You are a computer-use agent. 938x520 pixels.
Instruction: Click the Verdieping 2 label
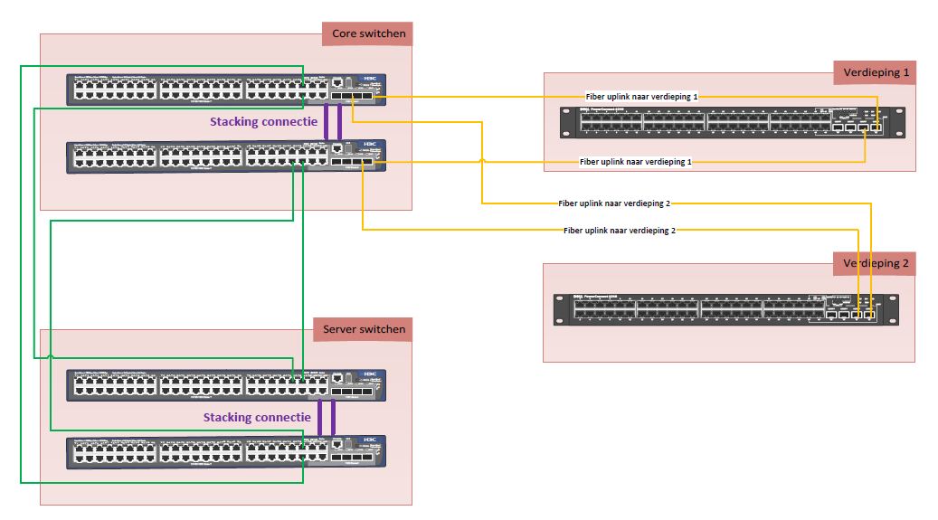[x=875, y=264]
